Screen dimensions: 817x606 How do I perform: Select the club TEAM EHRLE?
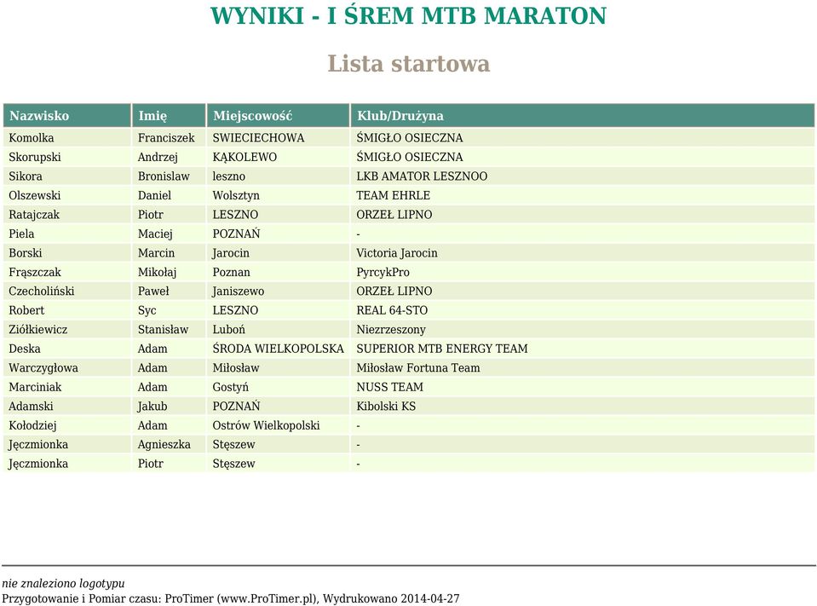point(394,195)
